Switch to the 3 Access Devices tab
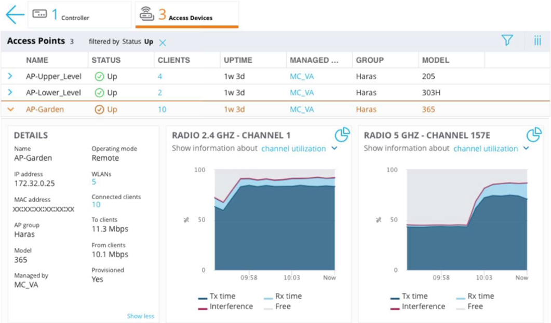The height and width of the screenshot is (323, 551). click(187, 15)
